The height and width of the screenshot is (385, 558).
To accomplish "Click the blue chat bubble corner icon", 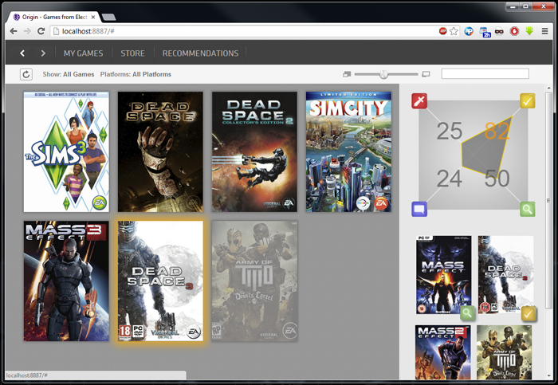I will 419,209.
